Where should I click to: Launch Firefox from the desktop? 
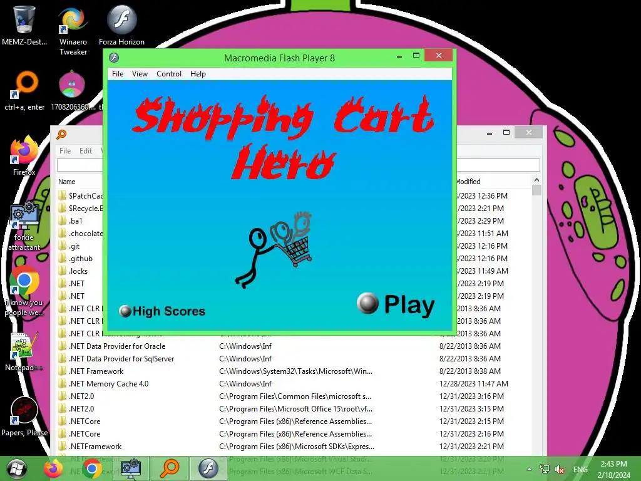tap(24, 156)
